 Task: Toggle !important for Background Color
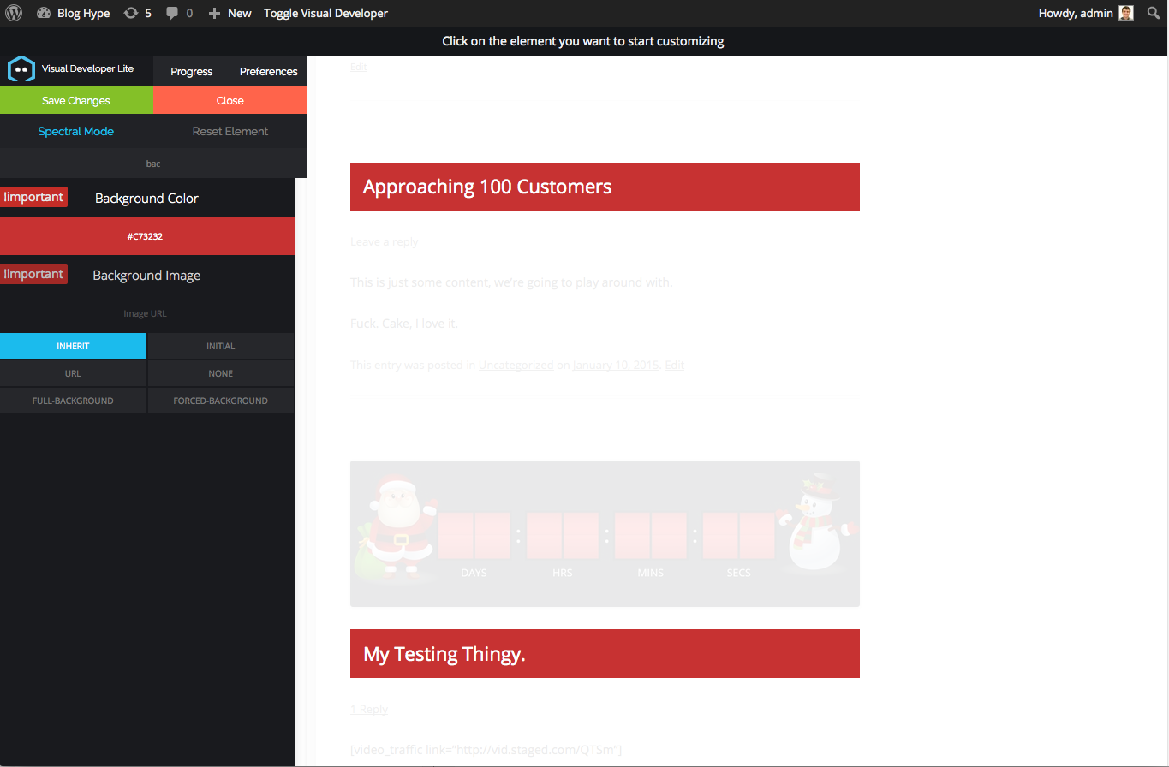point(33,197)
